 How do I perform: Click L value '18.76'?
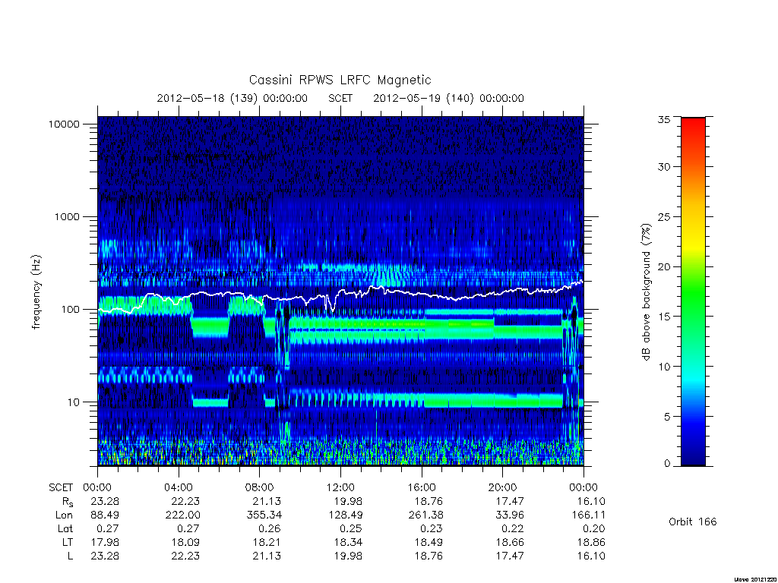coord(429,556)
